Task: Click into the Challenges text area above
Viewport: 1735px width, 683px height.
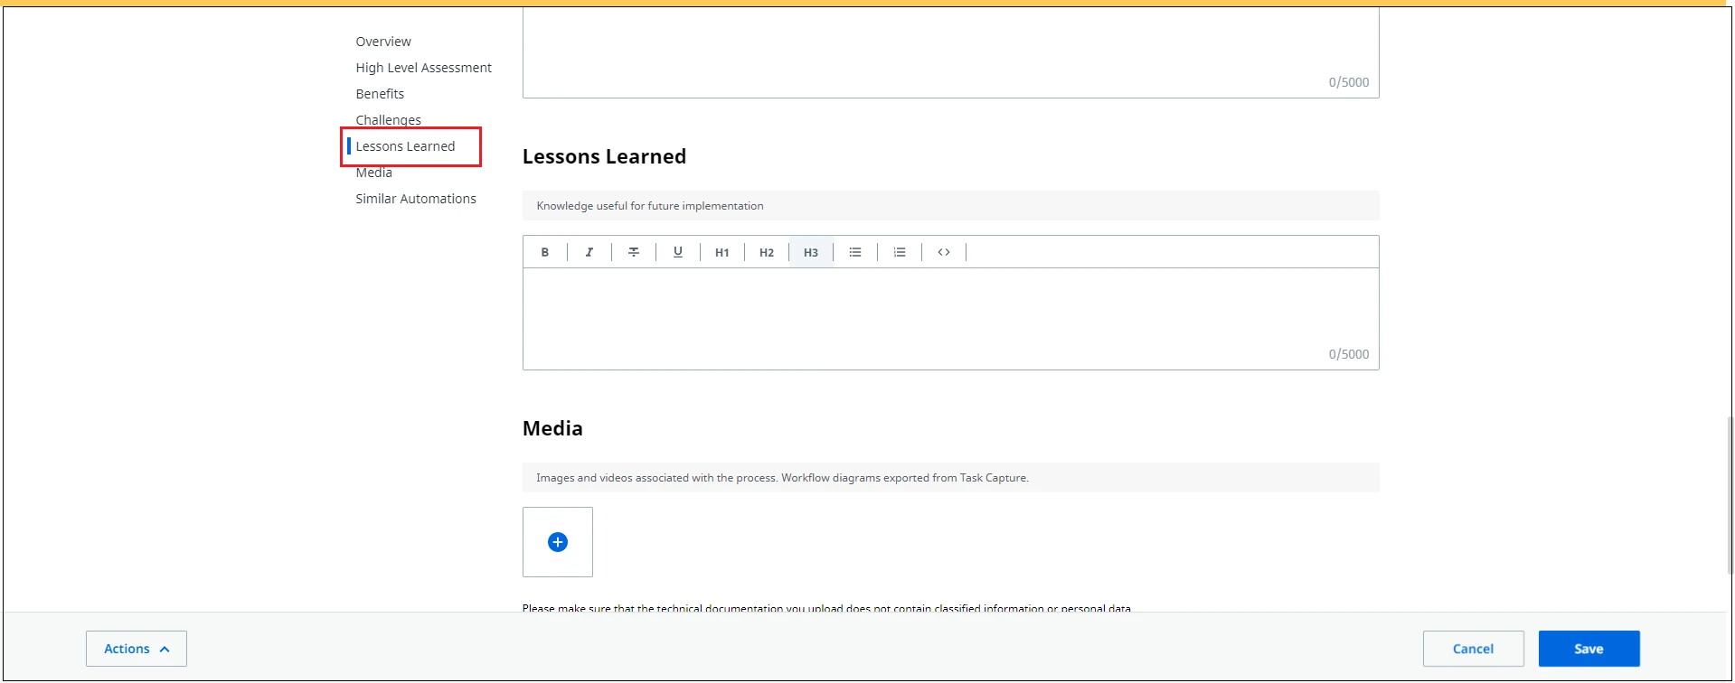Action: tap(951, 52)
